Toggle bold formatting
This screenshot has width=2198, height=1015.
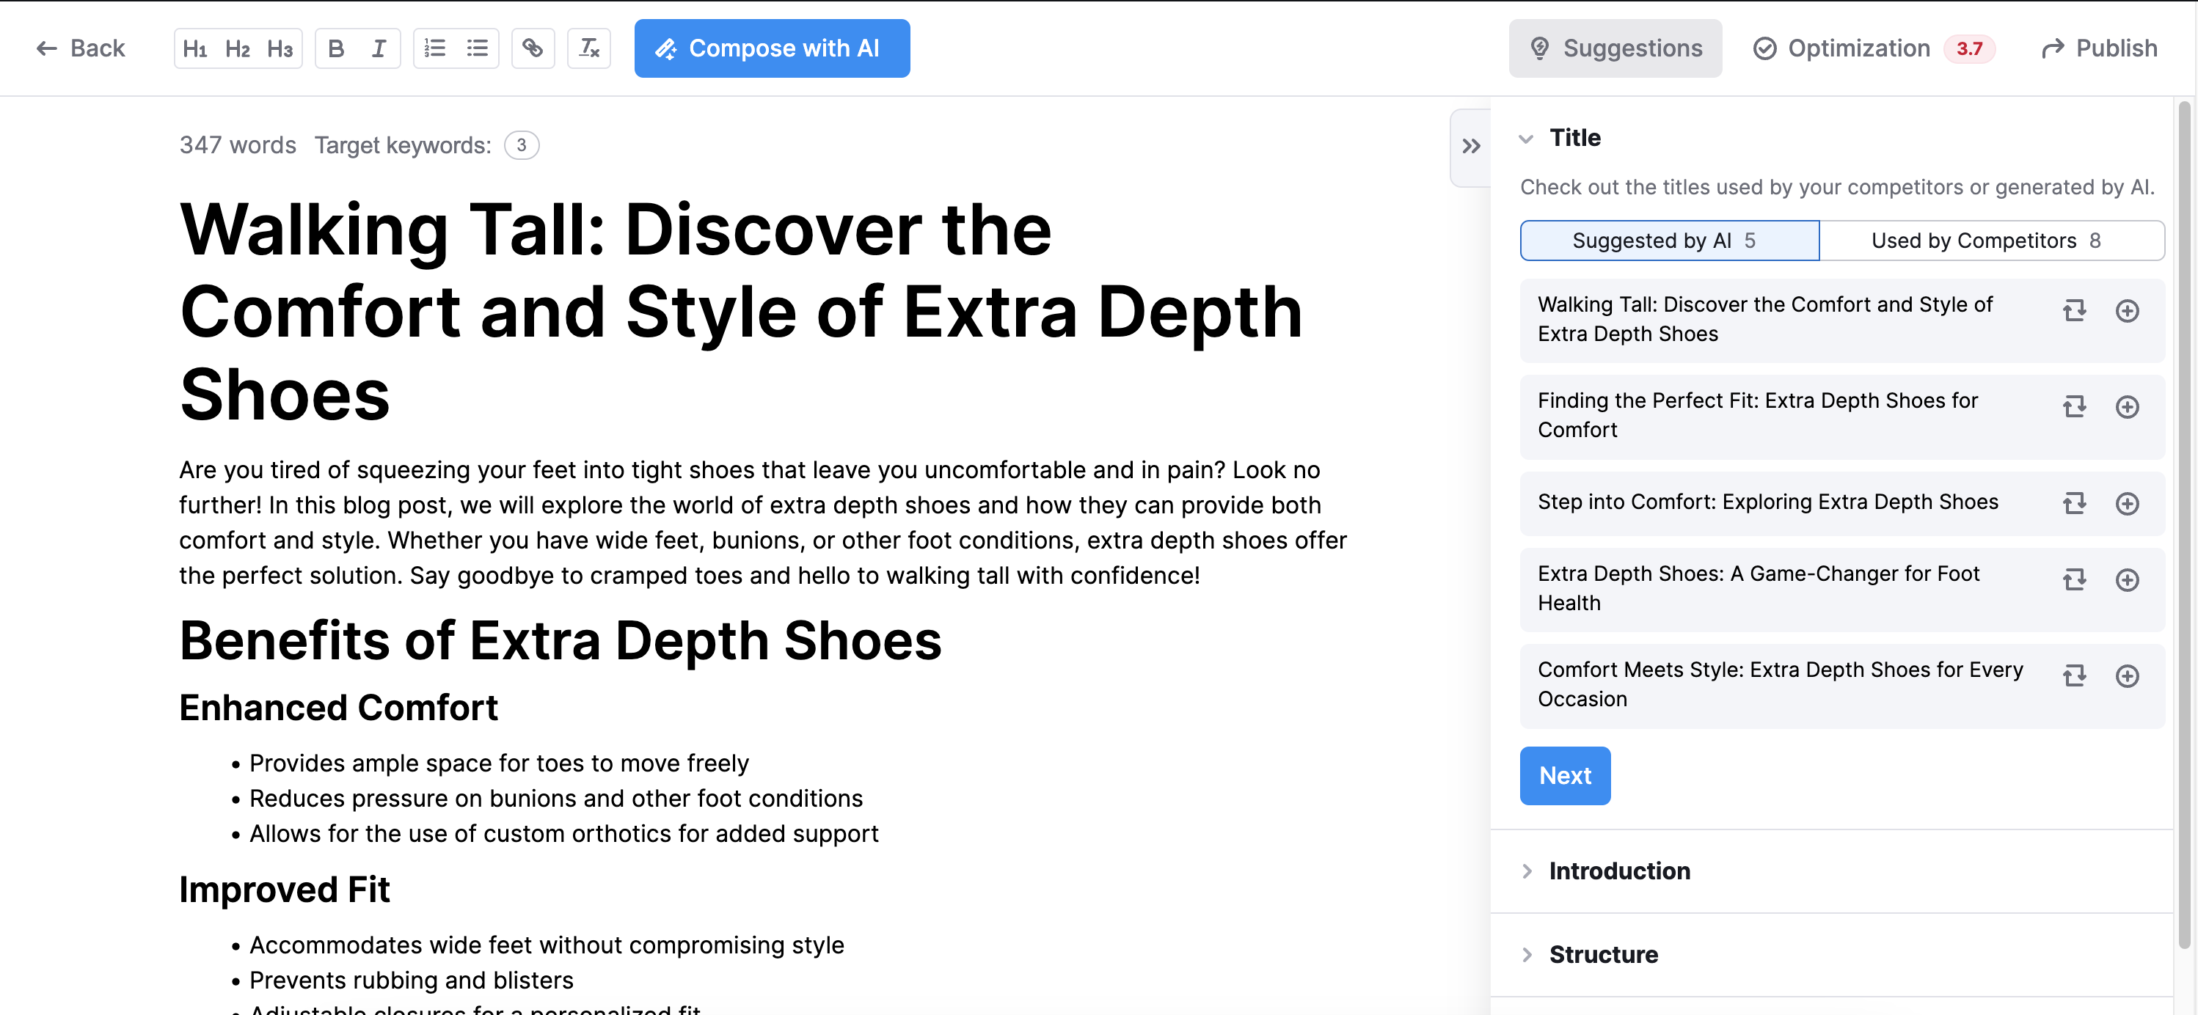click(x=336, y=48)
